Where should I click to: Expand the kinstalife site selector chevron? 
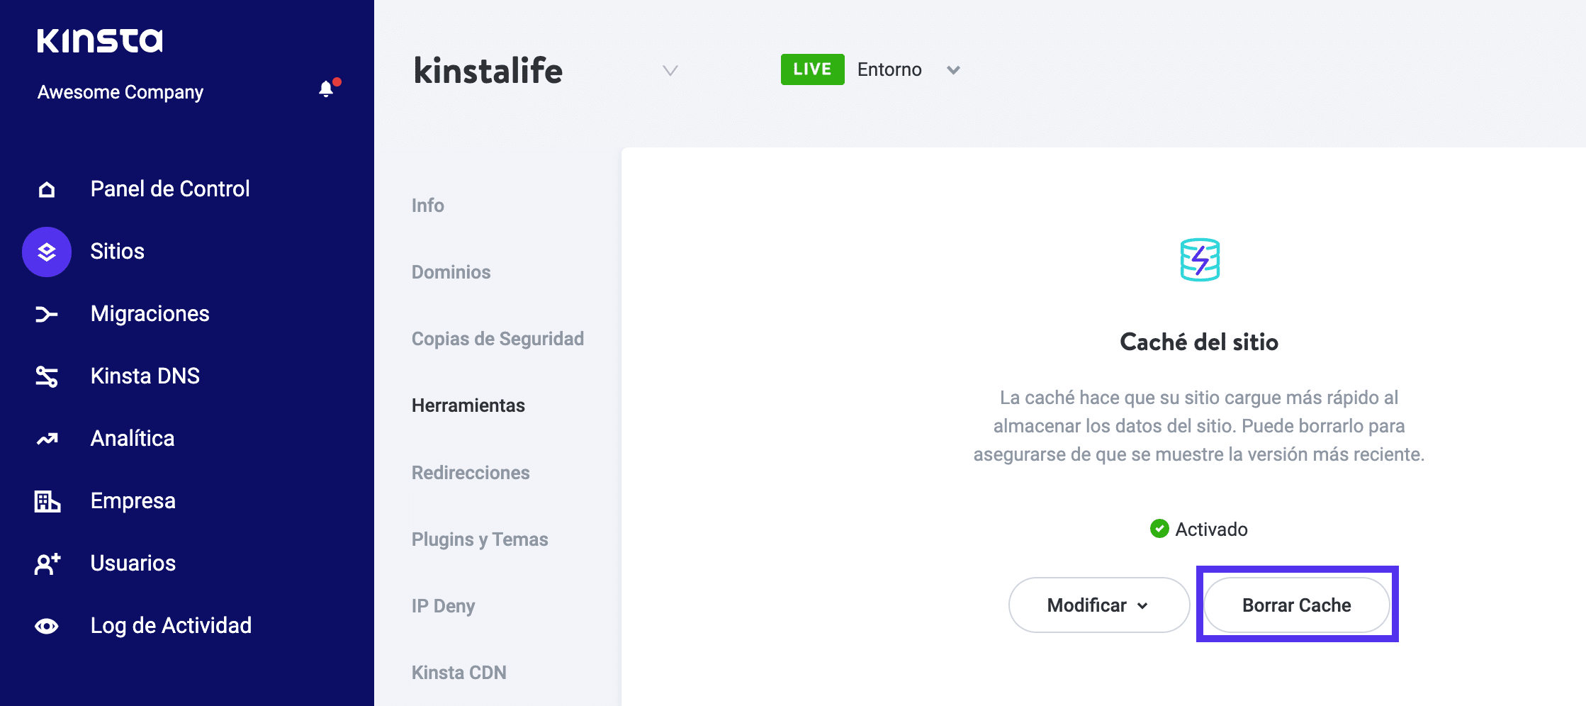pos(670,71)
